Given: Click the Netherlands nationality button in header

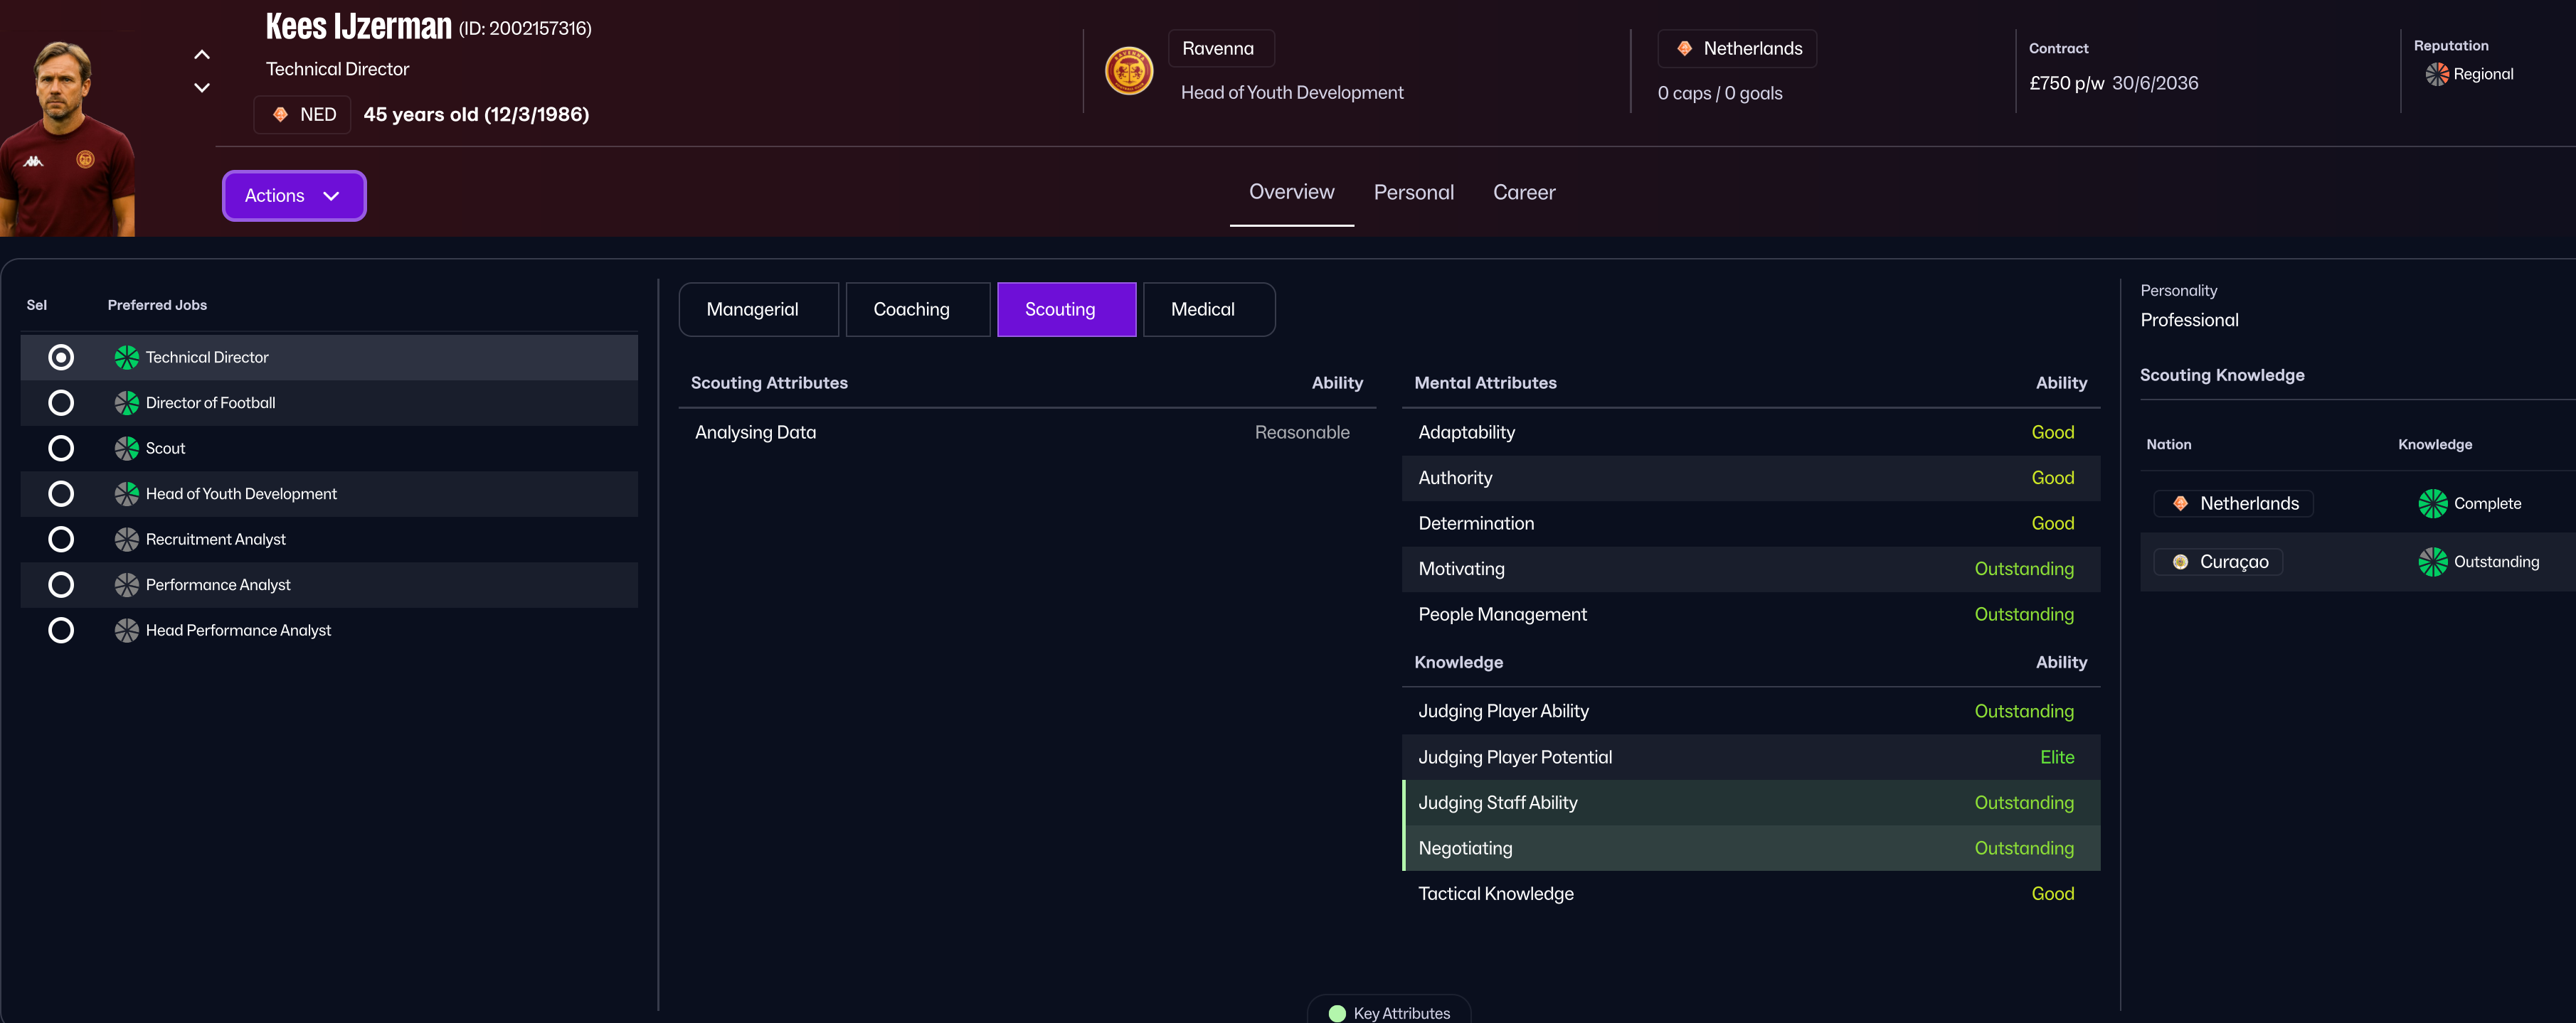Looking at the screenshot, I should (x=1737, y=49).
